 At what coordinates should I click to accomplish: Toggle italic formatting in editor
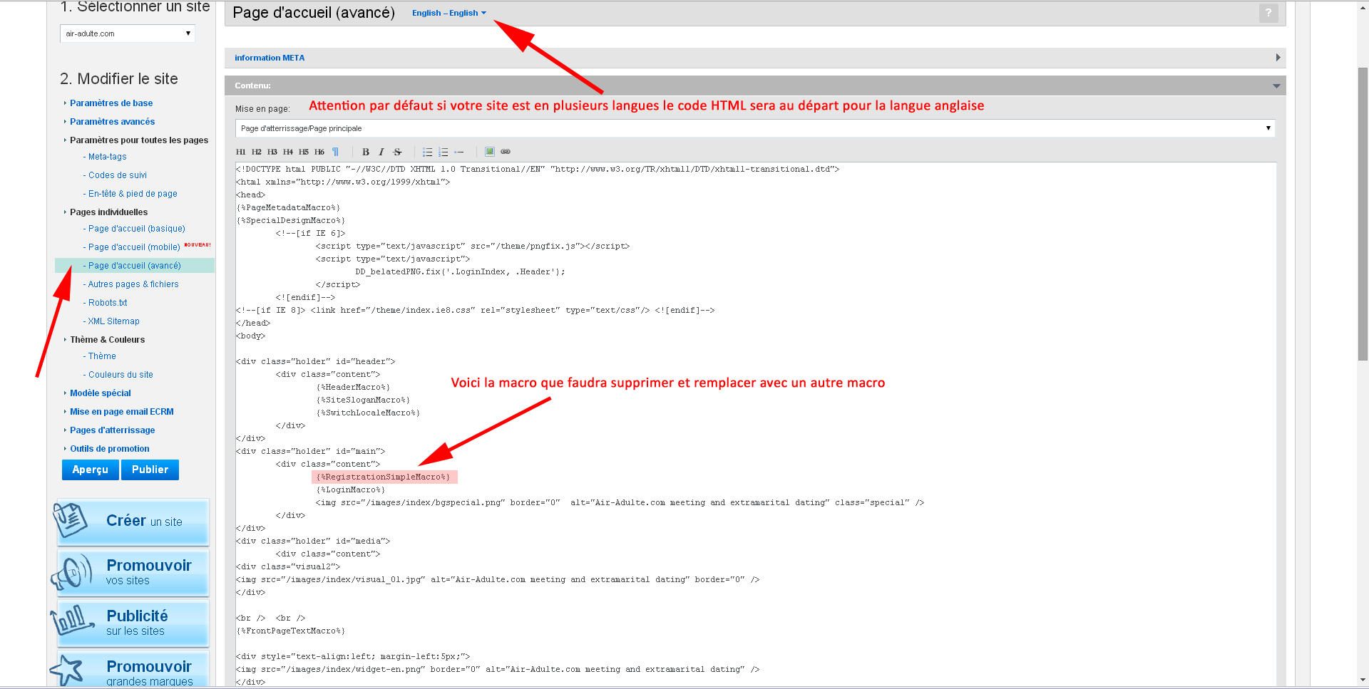click(381, 152)
